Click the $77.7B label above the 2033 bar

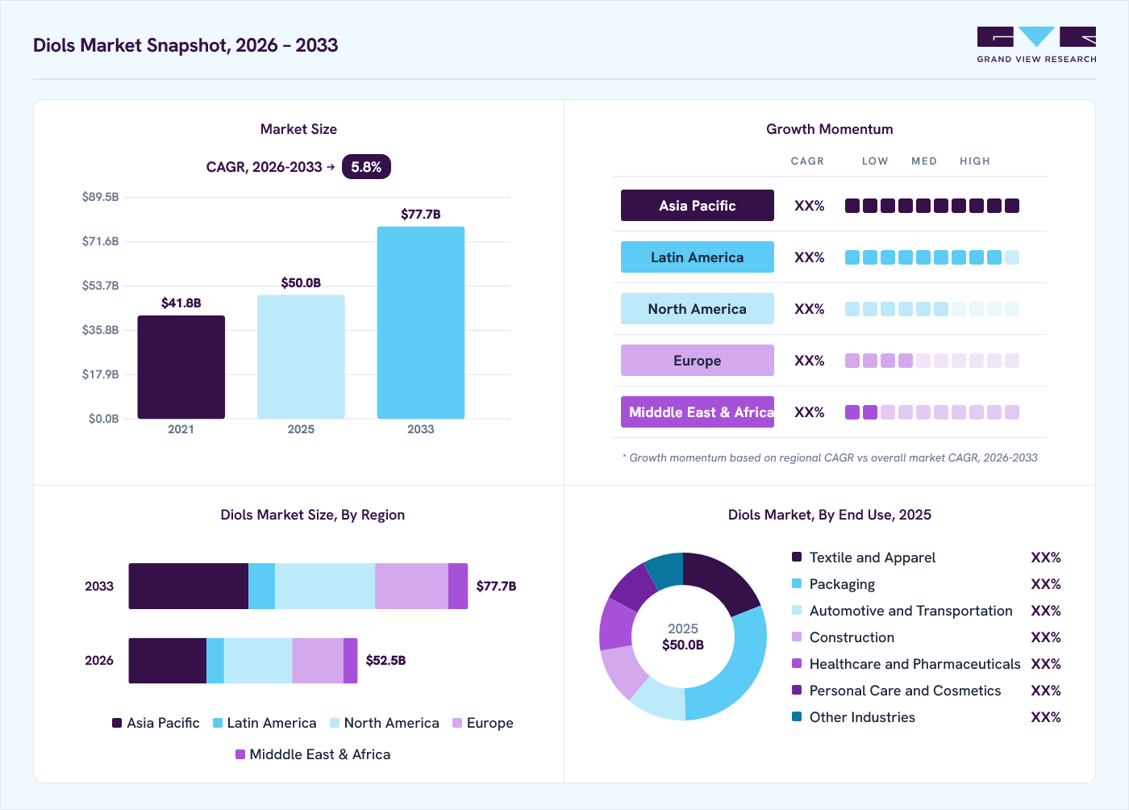coord(421,215)
